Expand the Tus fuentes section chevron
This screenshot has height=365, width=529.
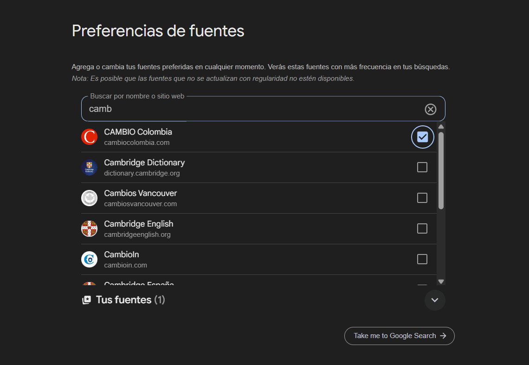pos(435,300)
